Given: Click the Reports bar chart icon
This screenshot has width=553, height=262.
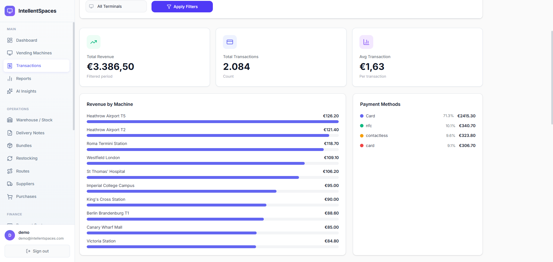Looking at the screenshot, I should click(10, 79).
